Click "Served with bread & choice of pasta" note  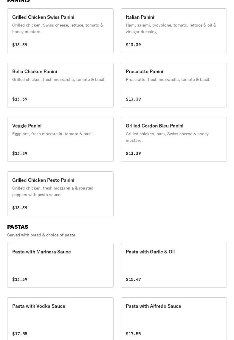tap(42, 235)
